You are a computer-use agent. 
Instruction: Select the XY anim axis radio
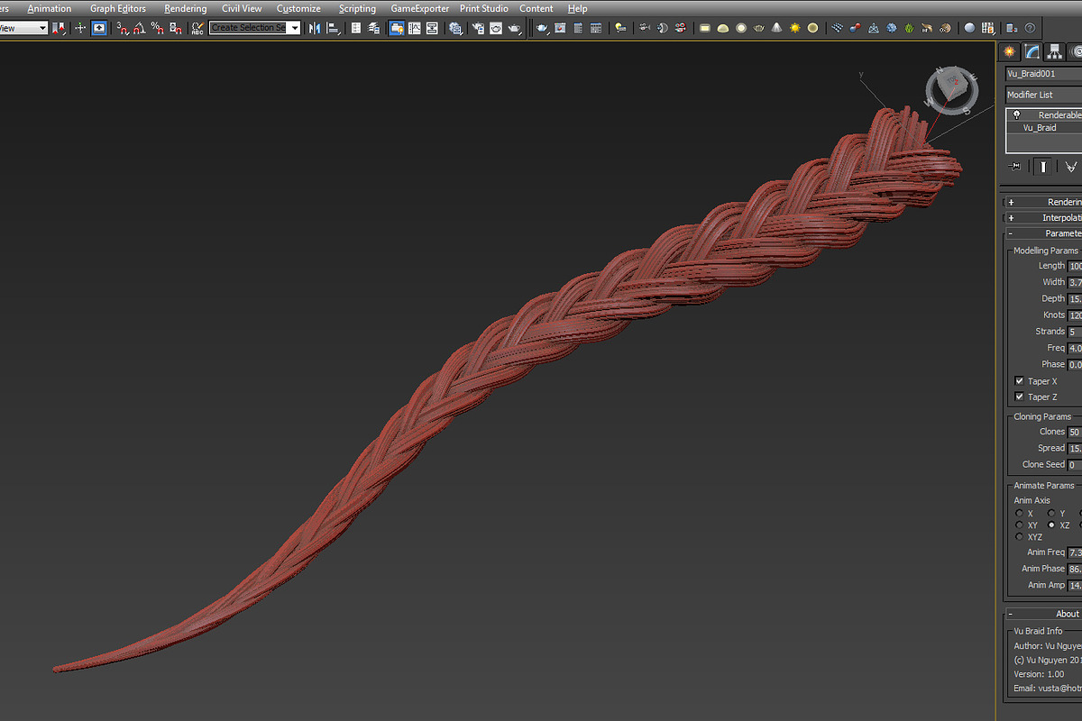click(x=1020, y=525)
